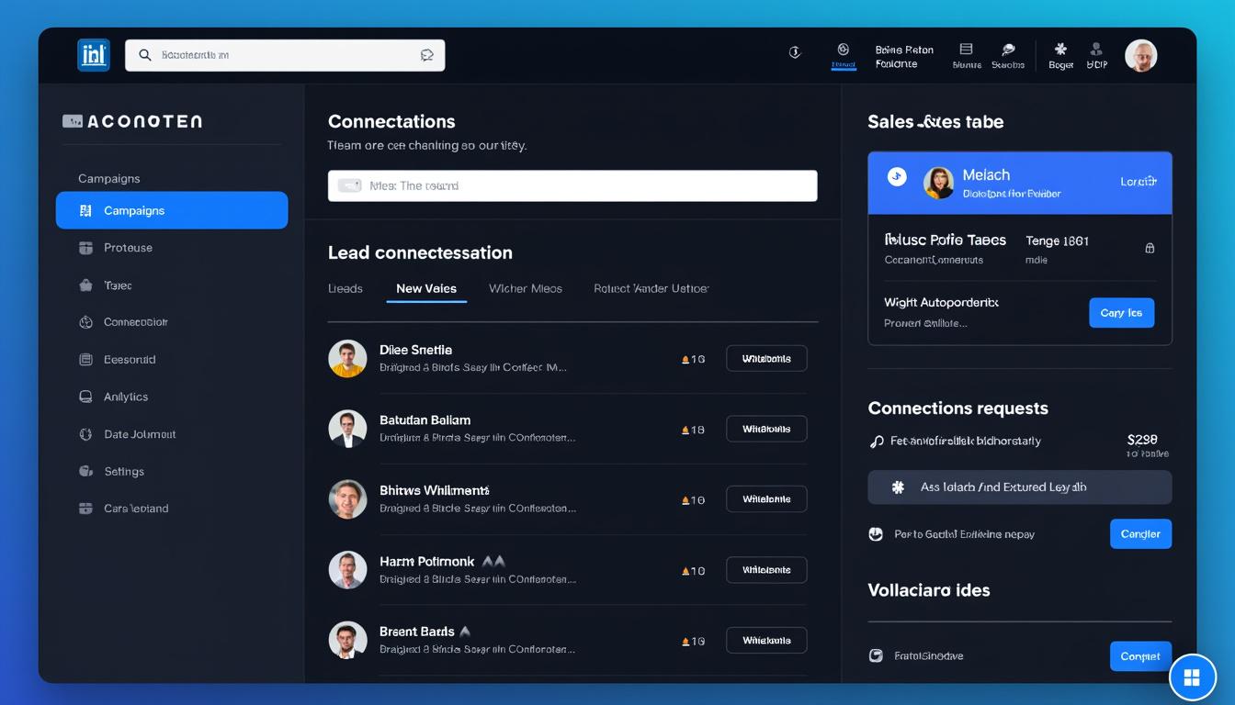The image size is (1235, 705).
Task: Open Date Jolumont in the sidebar
Action: [x=140, y=434]
